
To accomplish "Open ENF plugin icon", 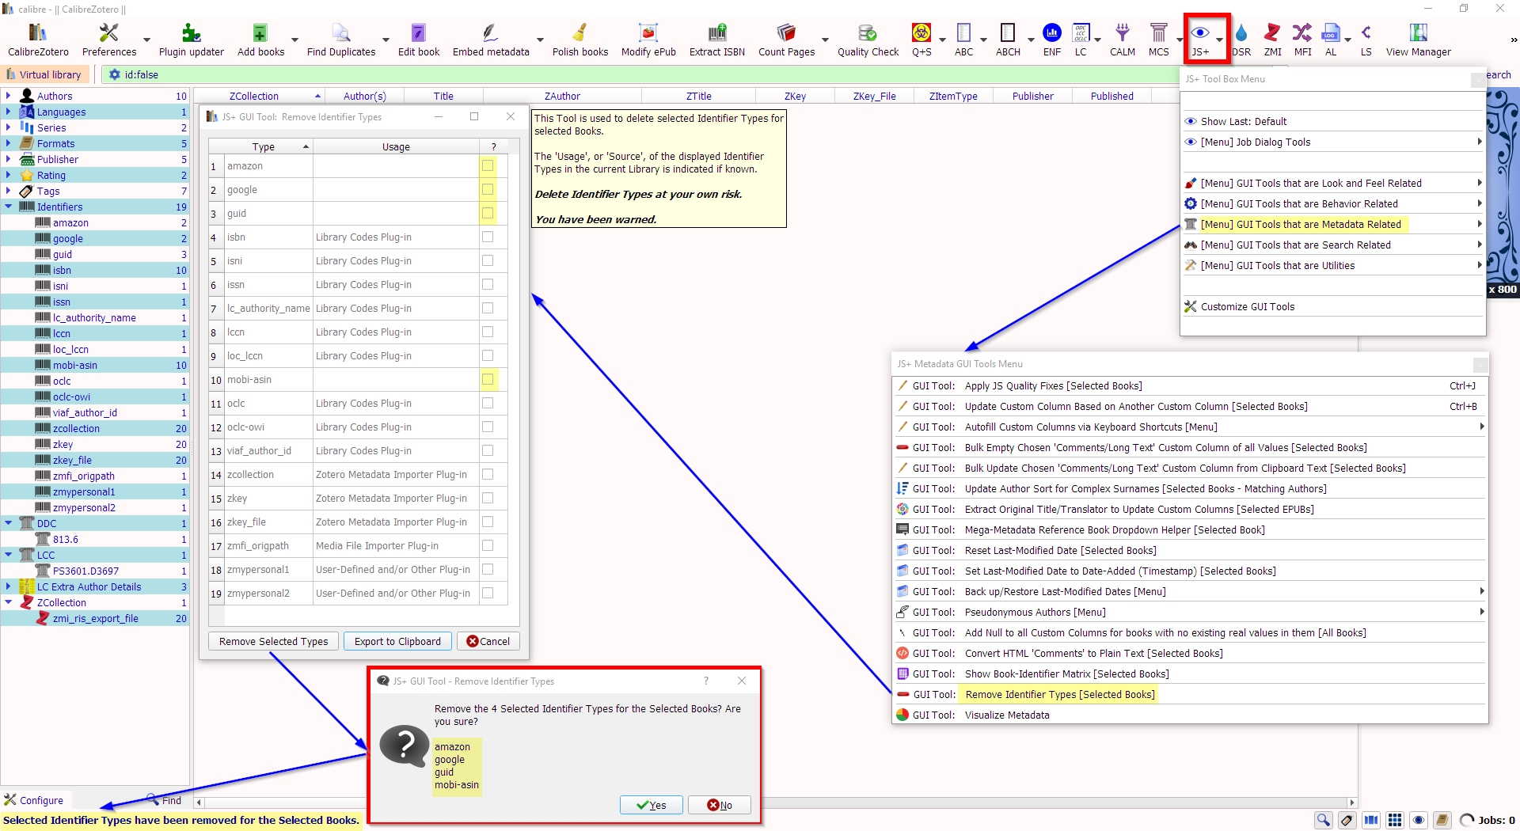I will (1052, 40).
